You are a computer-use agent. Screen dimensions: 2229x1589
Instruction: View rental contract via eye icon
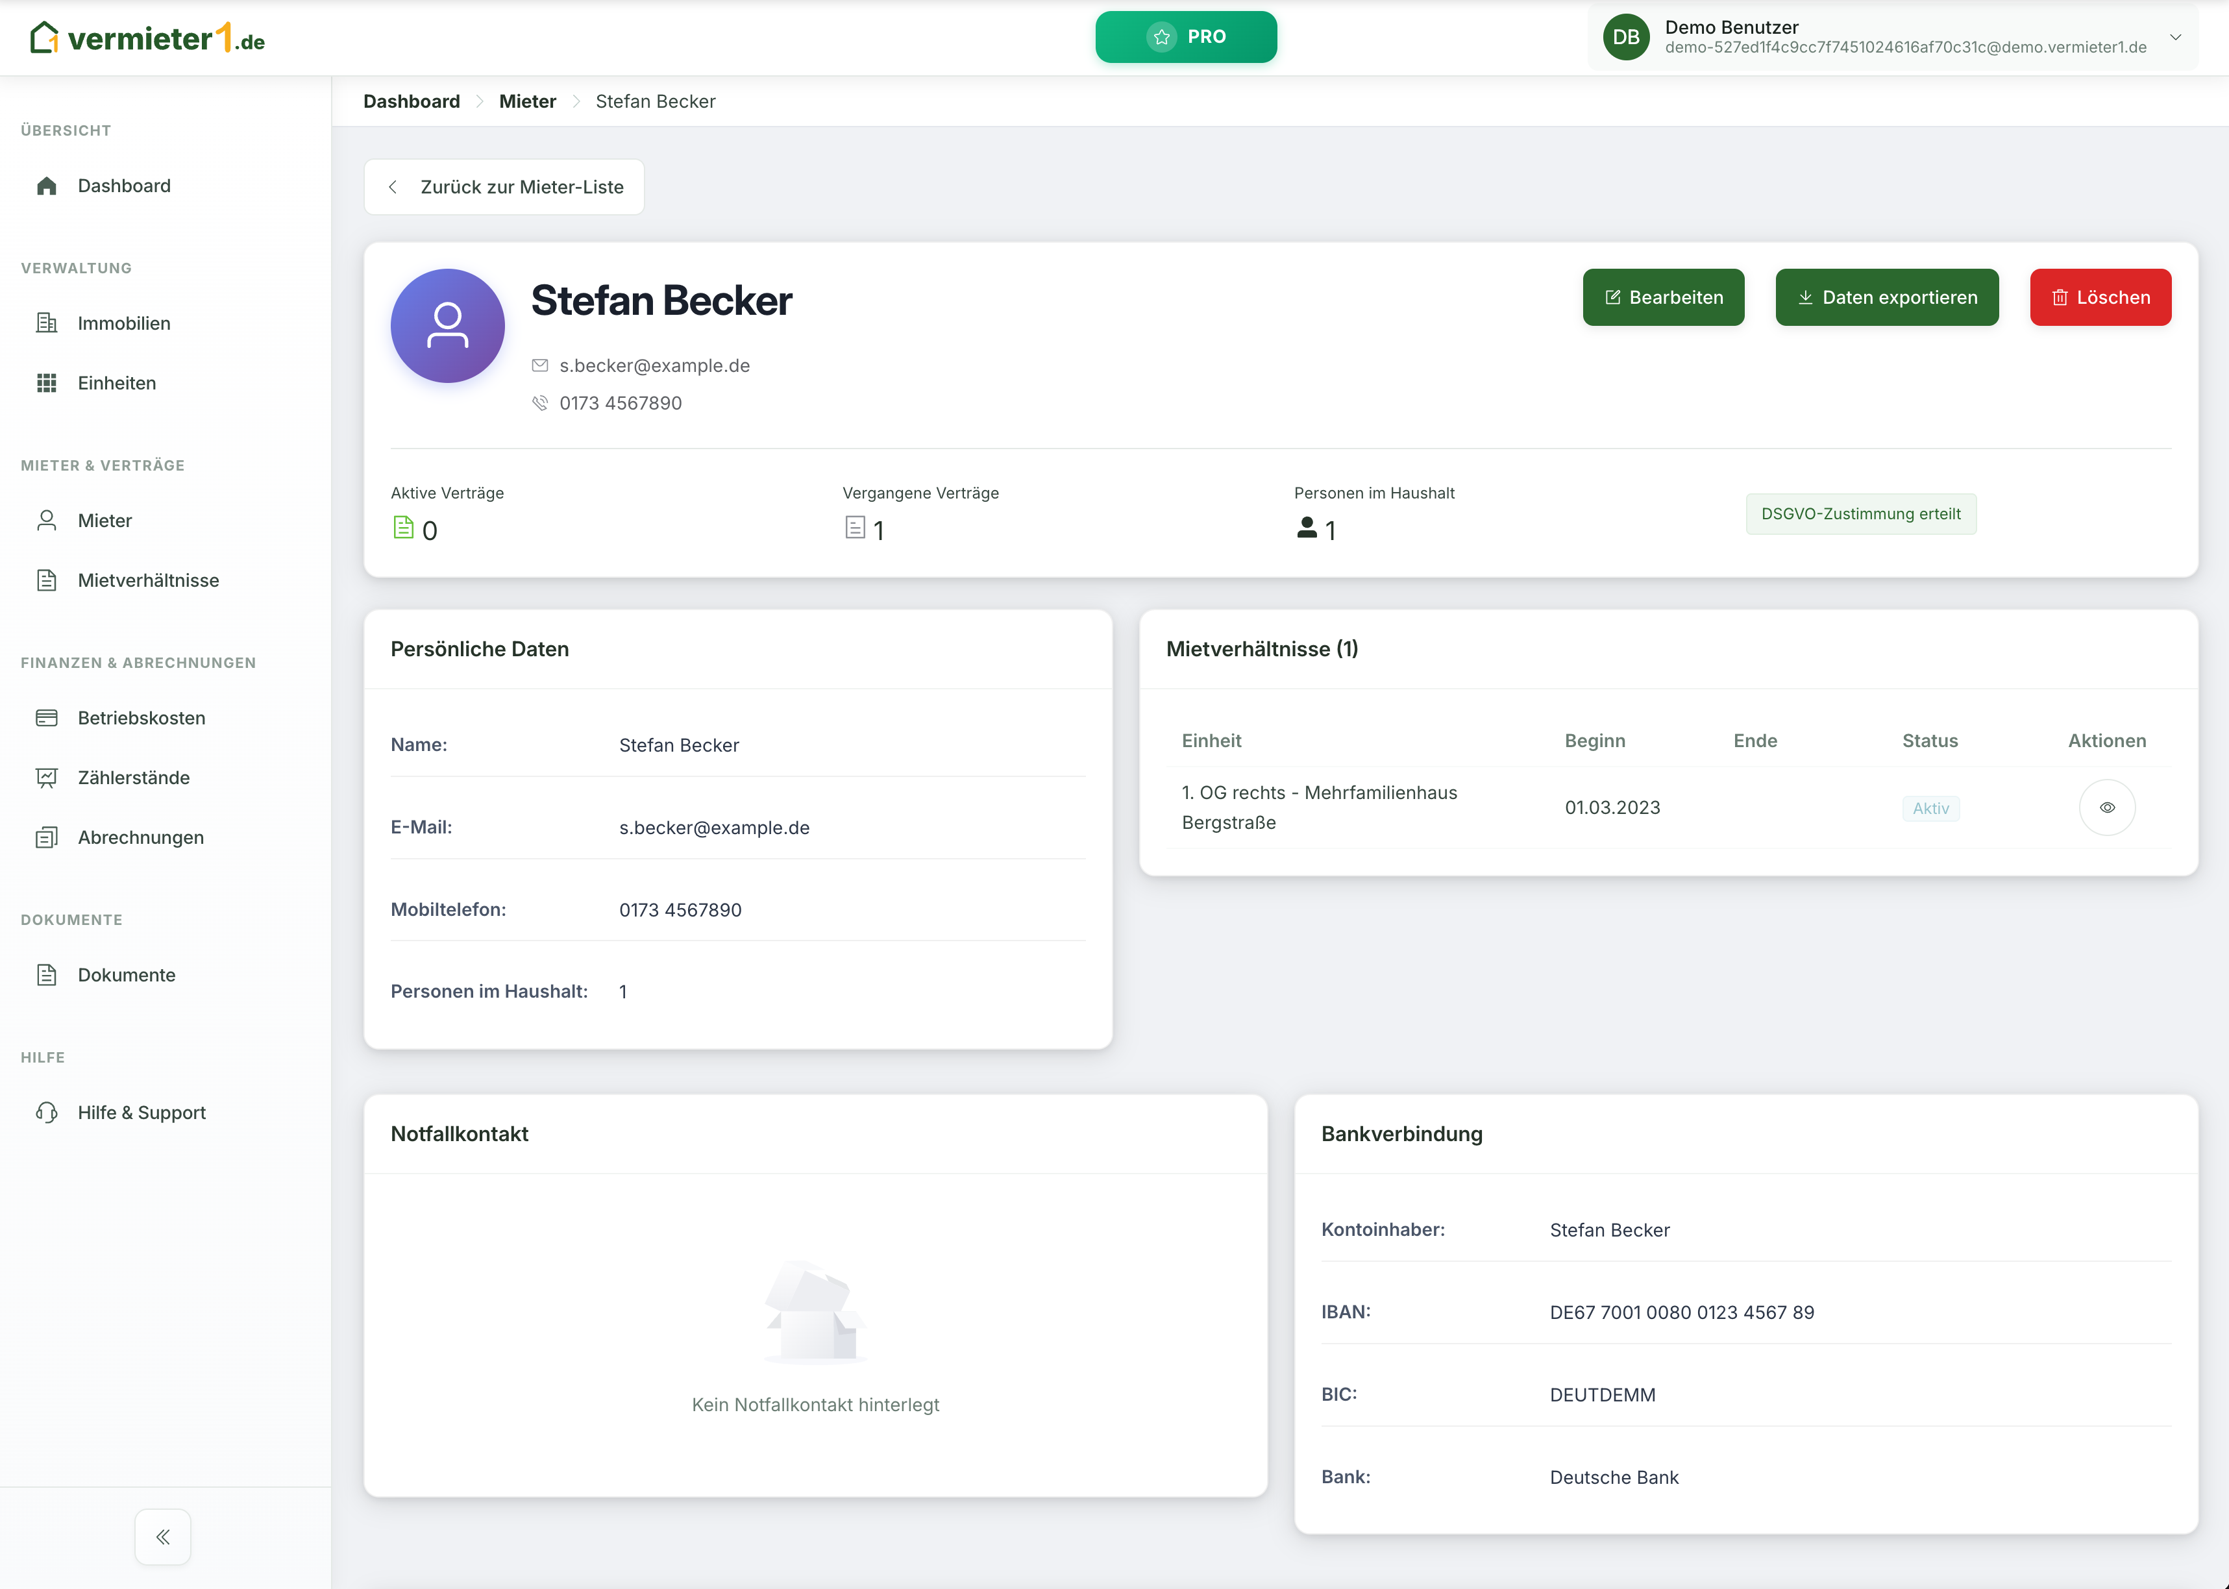click(x=2107, y=807)
